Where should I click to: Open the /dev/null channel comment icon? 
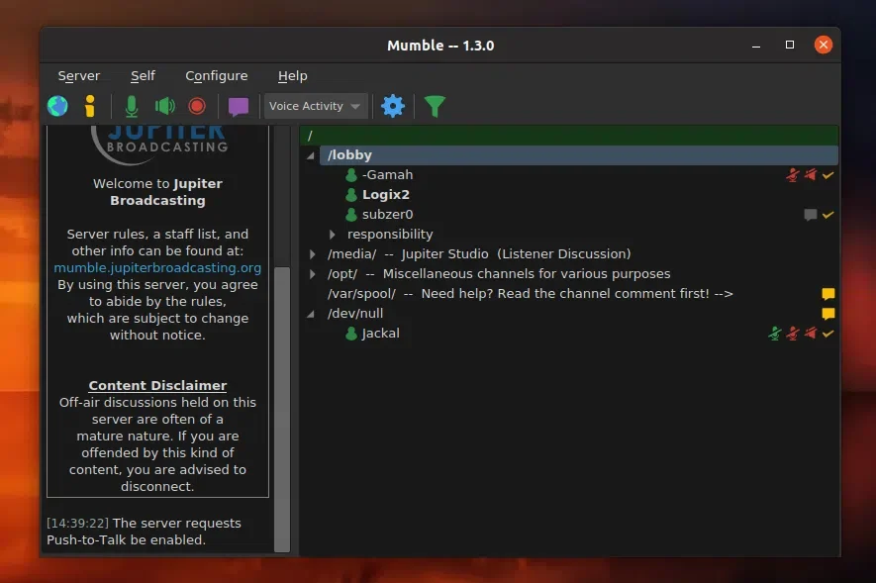[827, 314]
